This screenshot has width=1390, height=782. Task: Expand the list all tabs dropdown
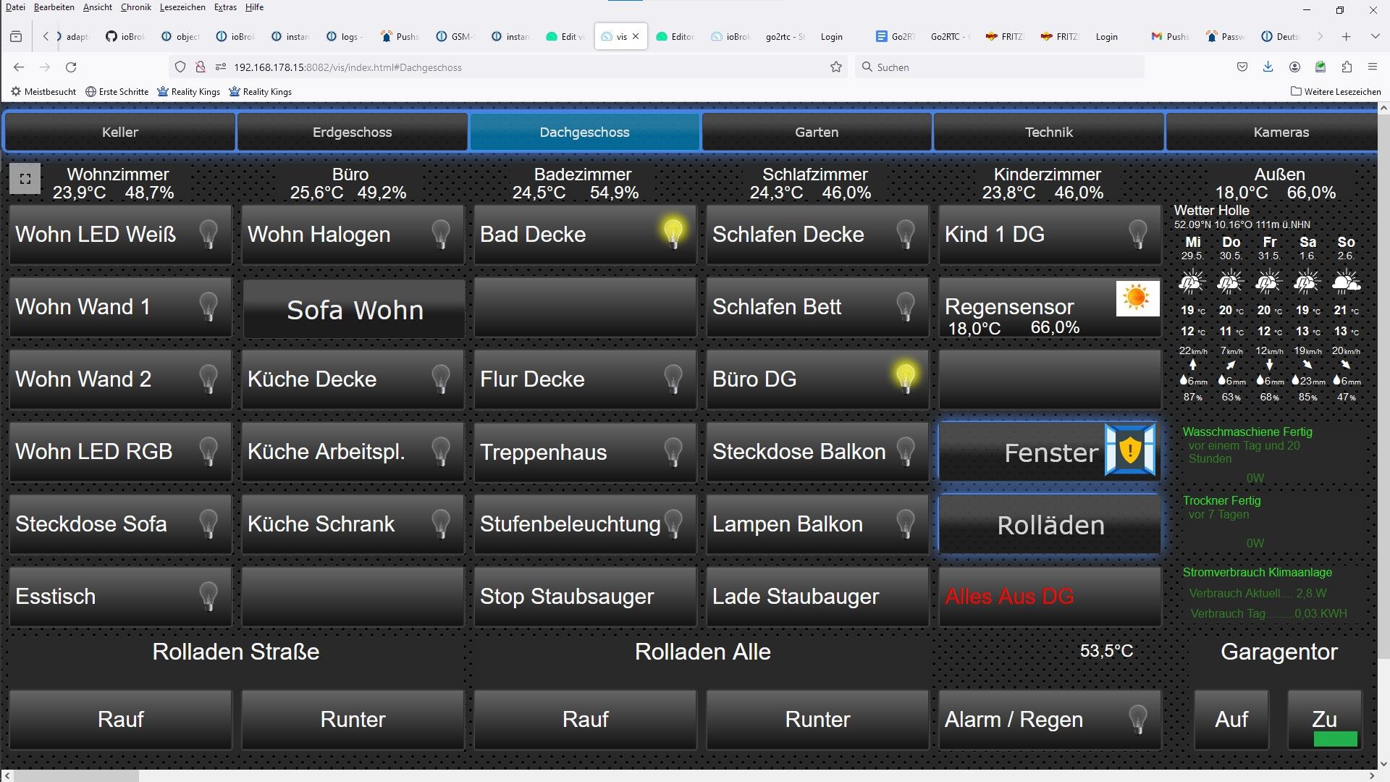point(1375,36)
